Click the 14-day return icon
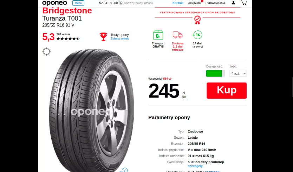This screenshot has width=293, height=172. tap(197, 35)
